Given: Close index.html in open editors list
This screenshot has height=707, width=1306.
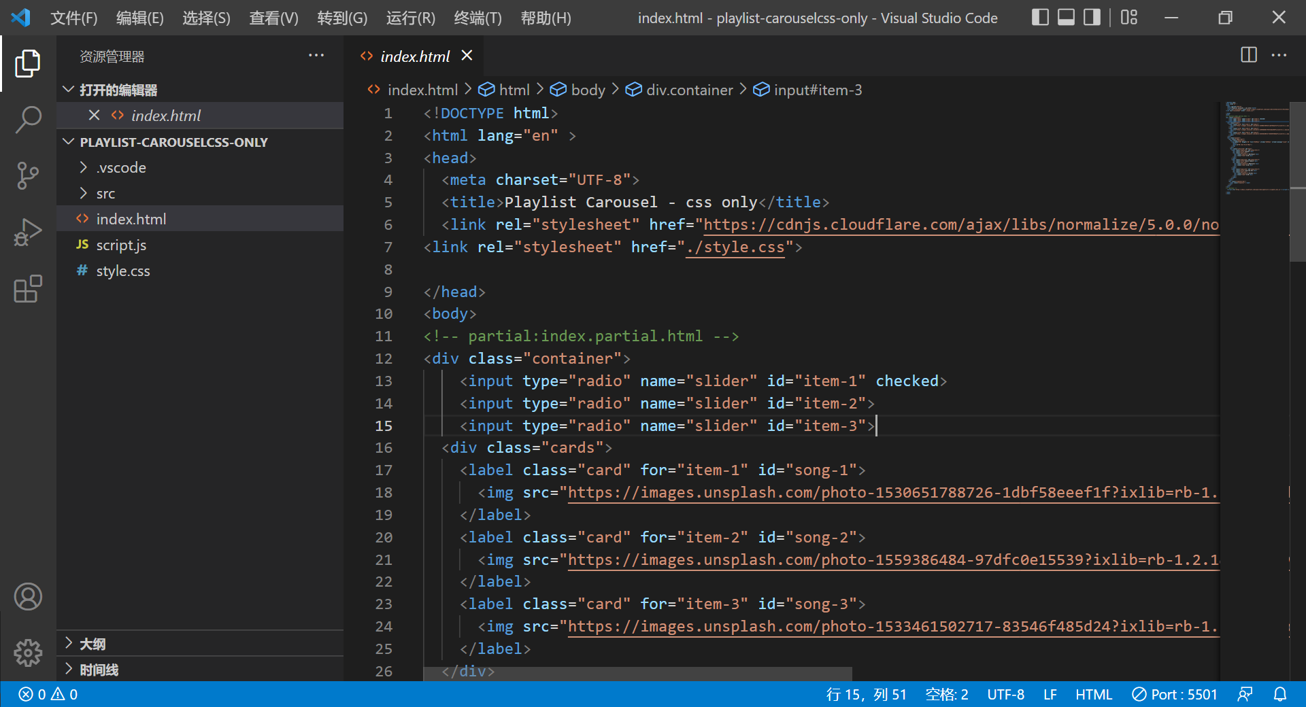Looking at the screenshot, I should pos(95,116).
